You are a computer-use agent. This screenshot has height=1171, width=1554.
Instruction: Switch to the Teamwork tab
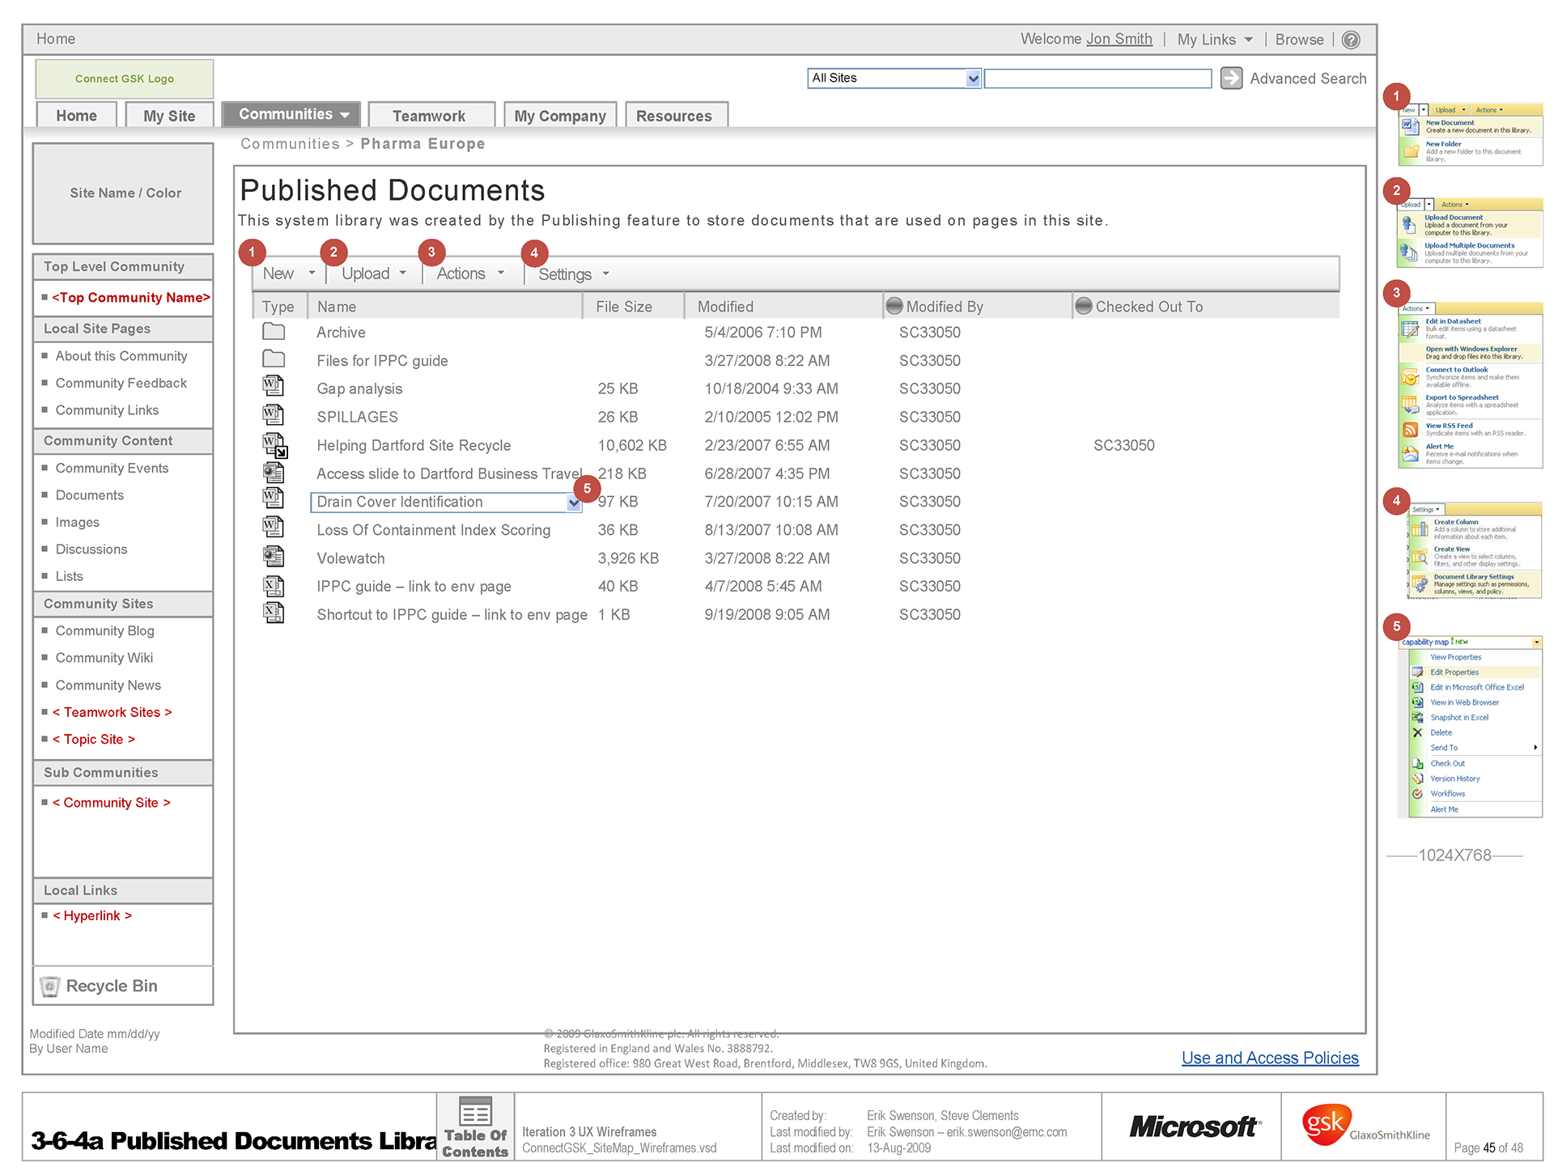(x=429, y=116)
